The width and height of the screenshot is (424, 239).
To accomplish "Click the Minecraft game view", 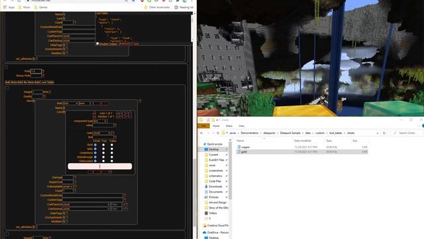I will 311,58.
